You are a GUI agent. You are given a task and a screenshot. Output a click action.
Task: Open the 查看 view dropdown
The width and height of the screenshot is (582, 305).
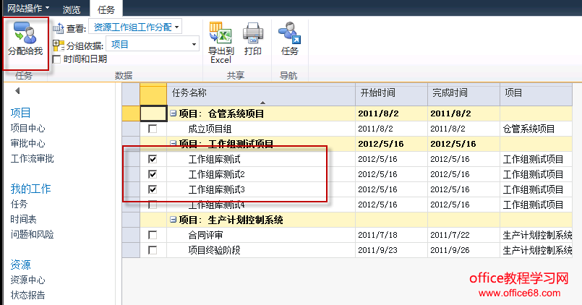pos(177,27)
